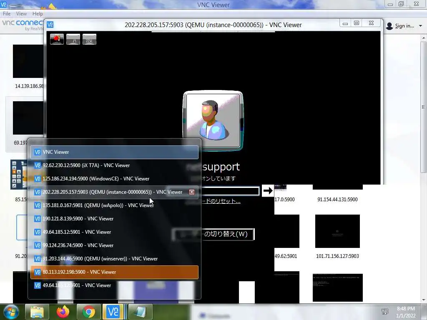The width and height of the screenshot is (427, 320).
Task: Expand the Sign in dropdown arrow
Action: click(420, 26)
